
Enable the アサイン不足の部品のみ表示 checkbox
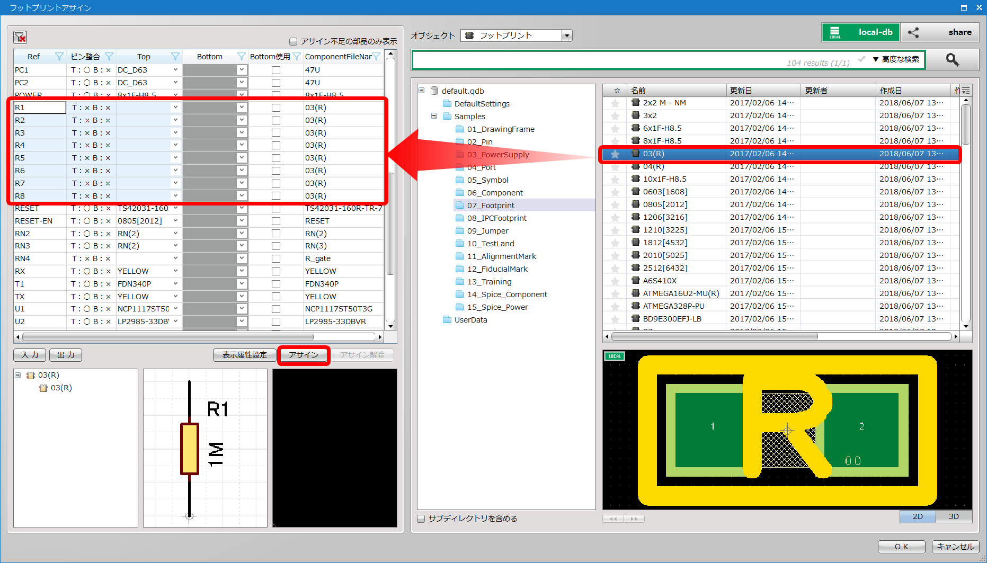coord(293,41)
